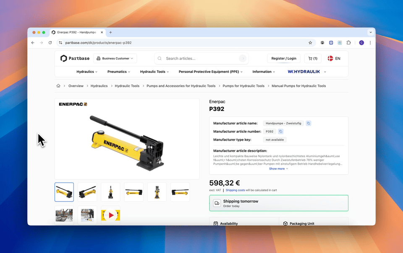Select the third thumbnail, upright dark pump view

110,192
